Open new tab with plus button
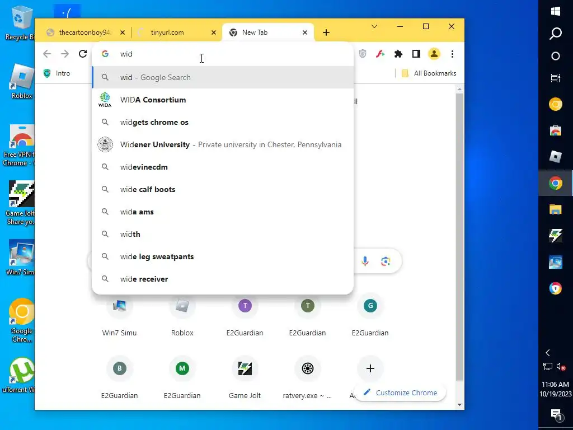The height and width of the screenshot is (430, 573). click(x=326, y=32)
